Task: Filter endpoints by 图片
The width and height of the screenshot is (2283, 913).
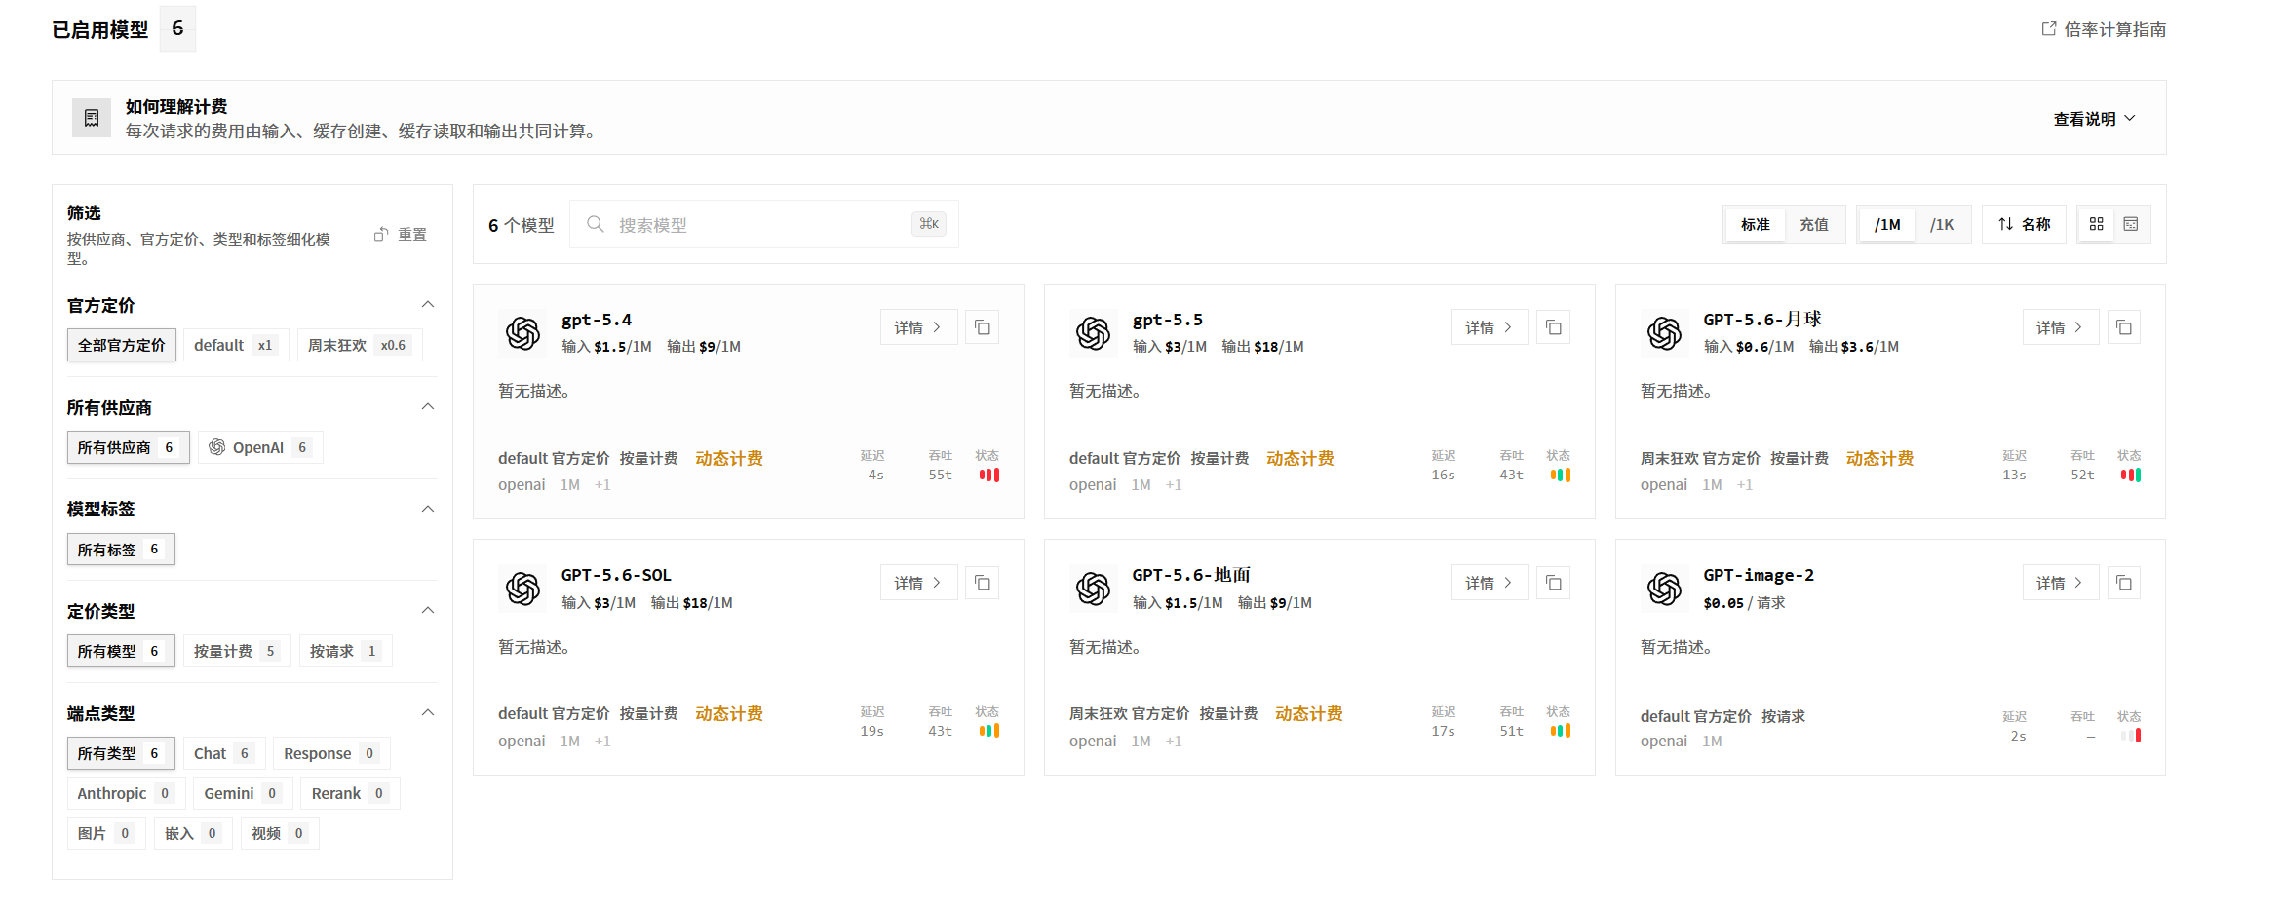Action: (x=106, y=833)
